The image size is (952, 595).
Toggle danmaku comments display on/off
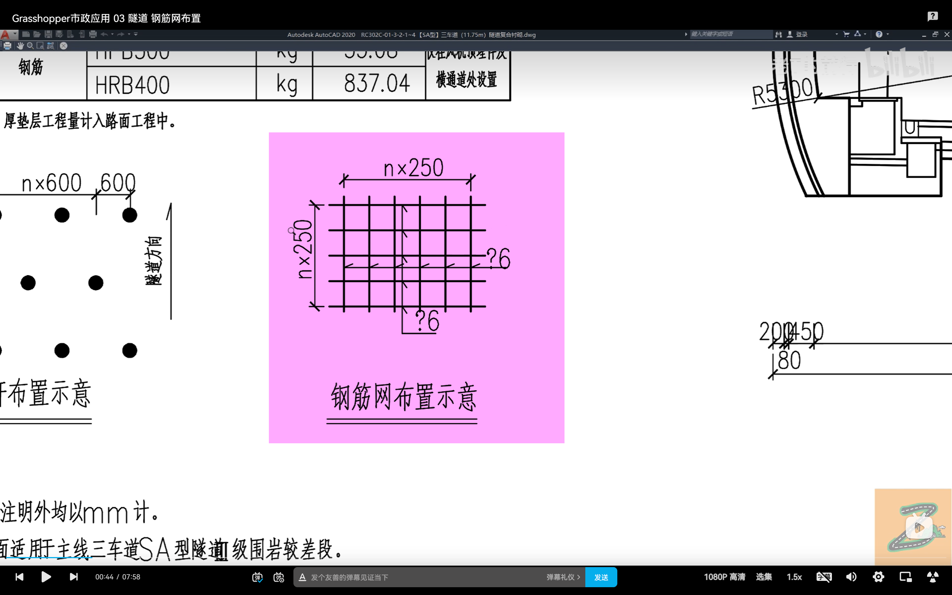(257, 577)
